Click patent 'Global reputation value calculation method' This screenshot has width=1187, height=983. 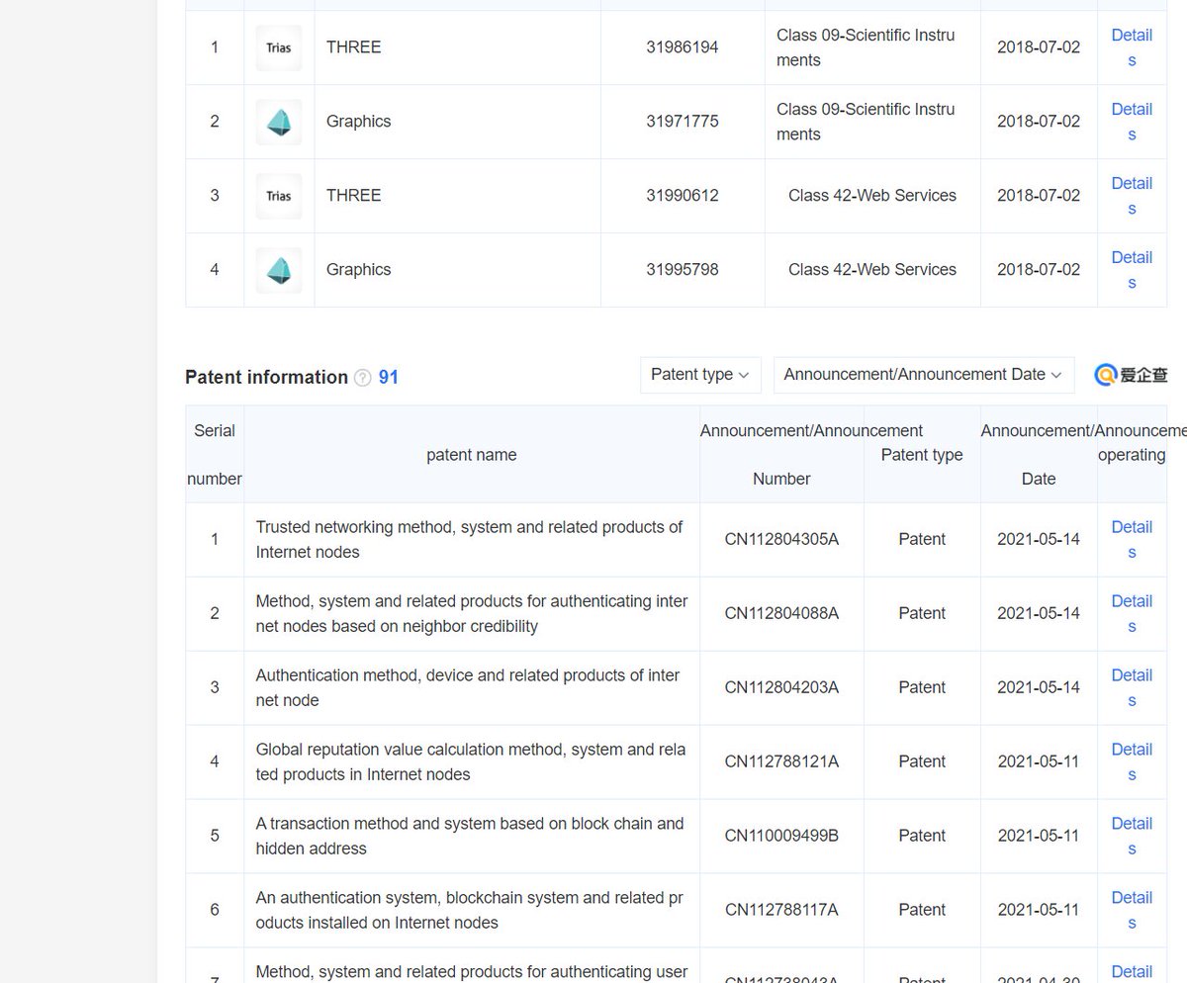point(471,762)
